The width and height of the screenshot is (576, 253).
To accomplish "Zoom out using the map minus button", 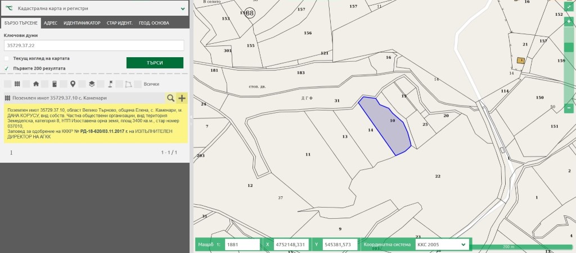I will tap(569, 107).
